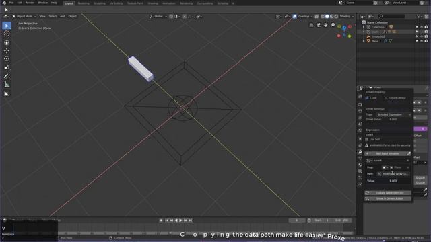Screen dimensions: 431x242
Task: Click Show in Drivers Editor button
Action: coord(388,199)
